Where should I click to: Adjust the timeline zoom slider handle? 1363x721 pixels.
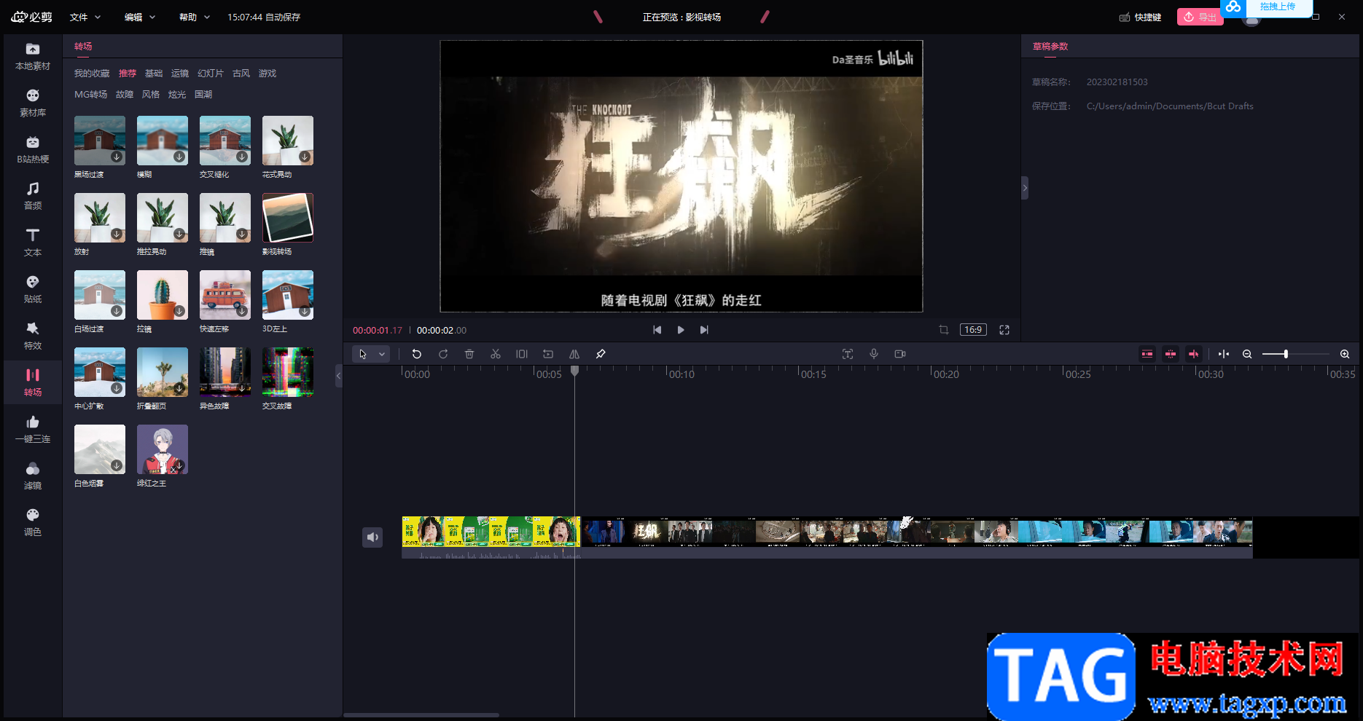click(1286, 354)
